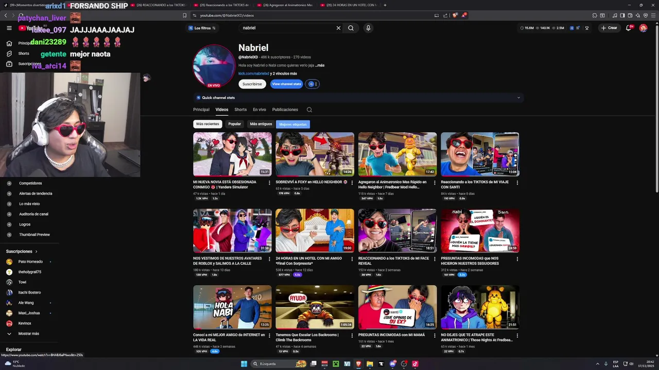This screenshot has height=370, width=659.
Task: Open Los filtros dropdown
Action: pos(202,28)
